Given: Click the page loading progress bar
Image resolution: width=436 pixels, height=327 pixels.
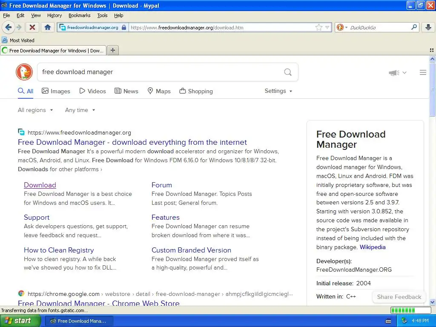Looking at the screenshot, I should [x=411, y=310].
